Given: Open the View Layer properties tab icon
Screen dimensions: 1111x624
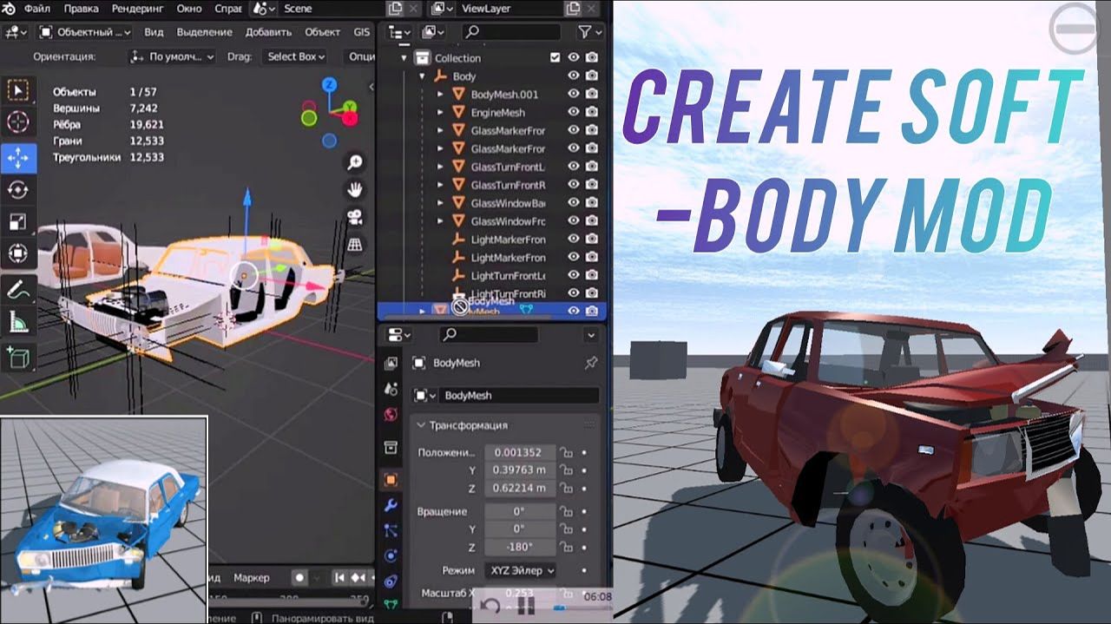Looking at the screenshot, I should [x=391, y=363].
